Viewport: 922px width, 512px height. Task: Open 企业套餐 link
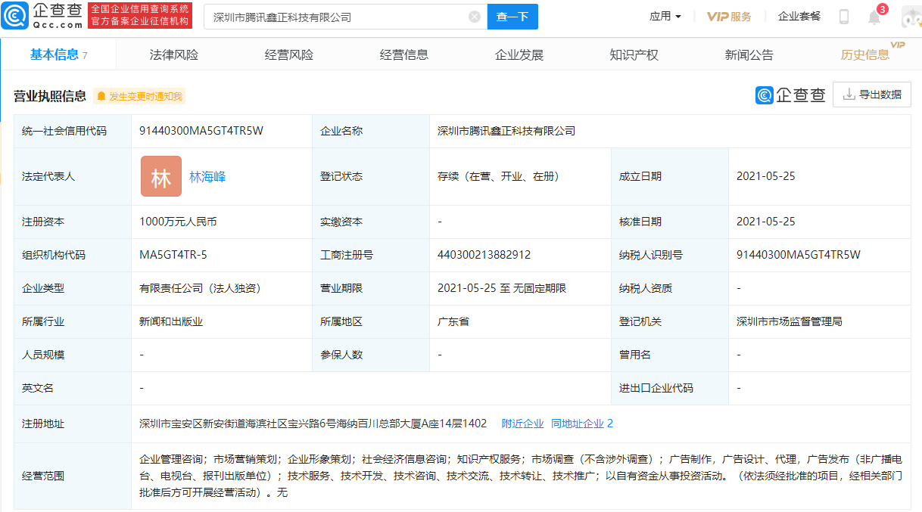coord(799,16)
